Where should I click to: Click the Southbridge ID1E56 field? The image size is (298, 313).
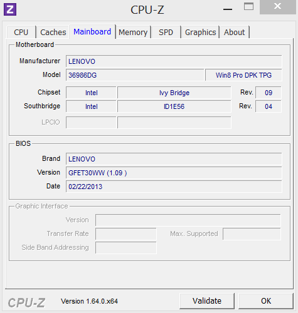(174, 106)
